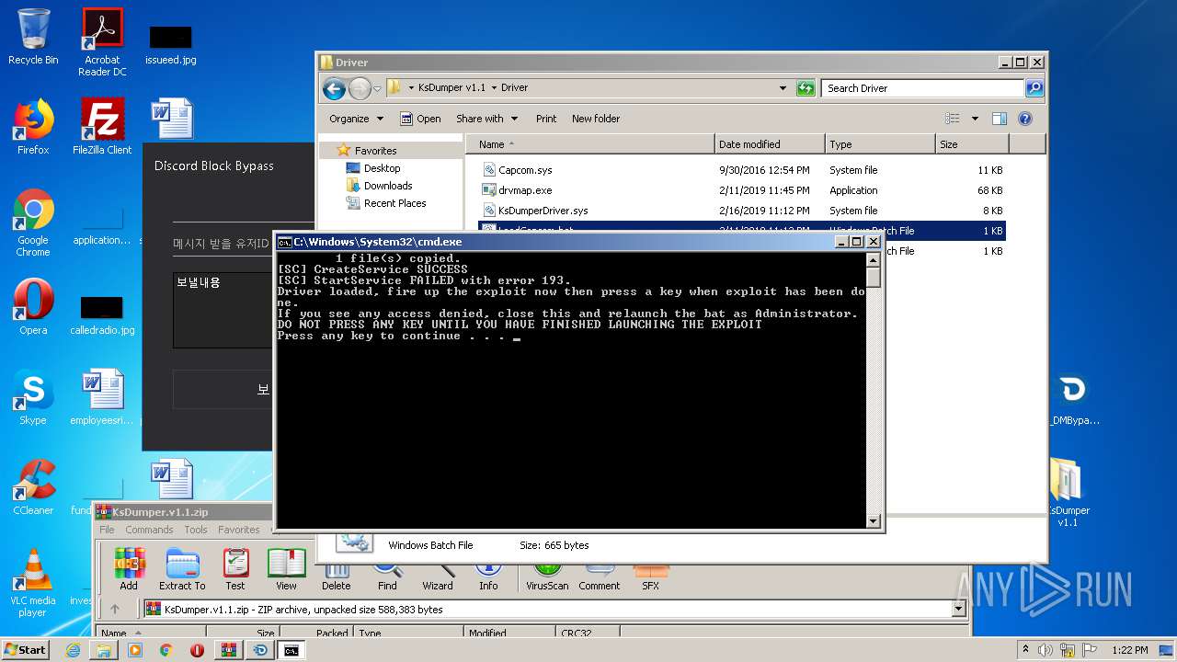Select Downloads in navigation pane

coord(379,186)
